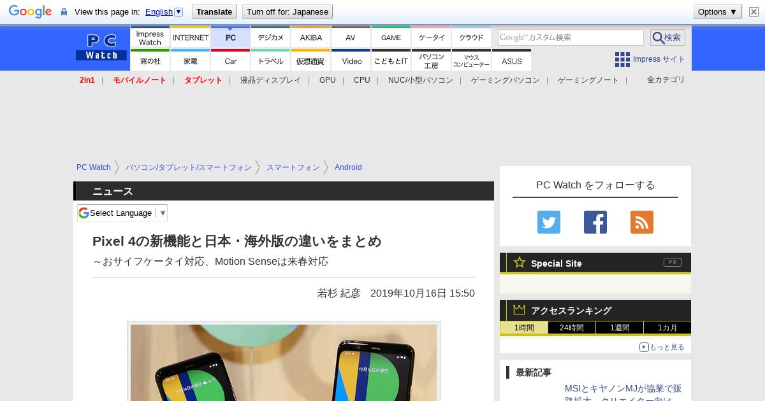Select the 24時間 ranking tab
The height and width of the screenshot is (401, 765).
point(572,328)
